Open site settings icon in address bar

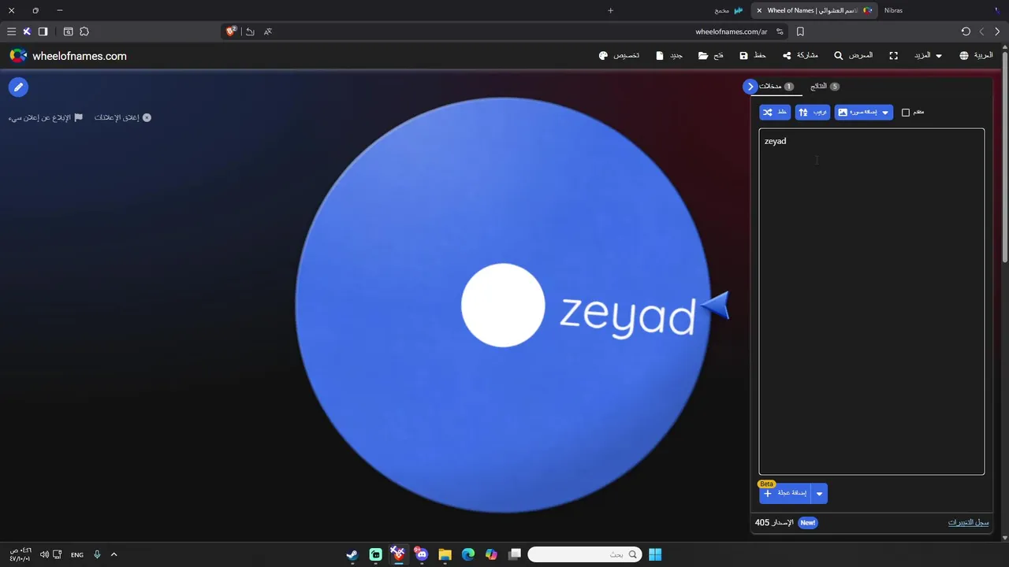tap(780, 31)
